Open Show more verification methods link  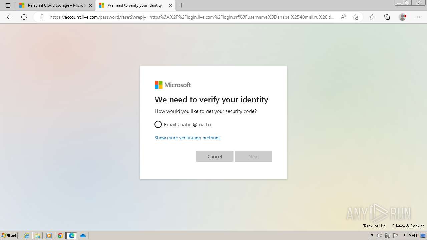pos(187,138)
